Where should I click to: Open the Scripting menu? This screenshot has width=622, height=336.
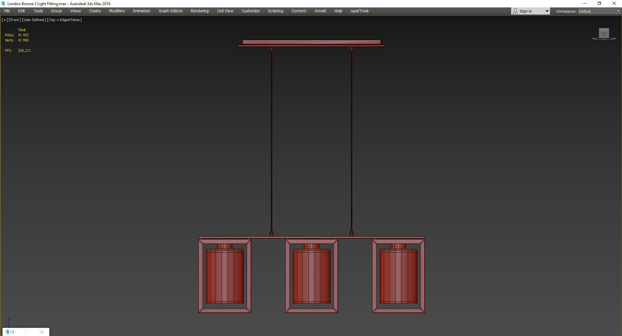tap(276, 11)
